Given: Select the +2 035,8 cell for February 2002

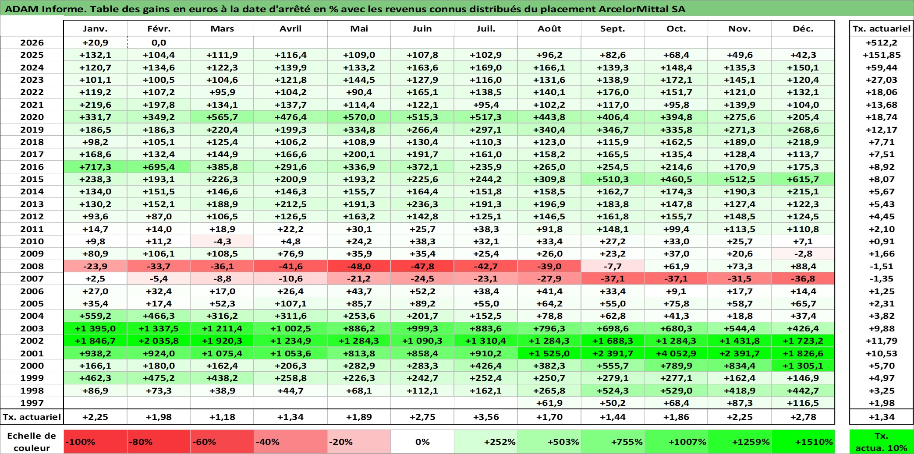Looking at the screenshot, I should (x=159, y=341).
